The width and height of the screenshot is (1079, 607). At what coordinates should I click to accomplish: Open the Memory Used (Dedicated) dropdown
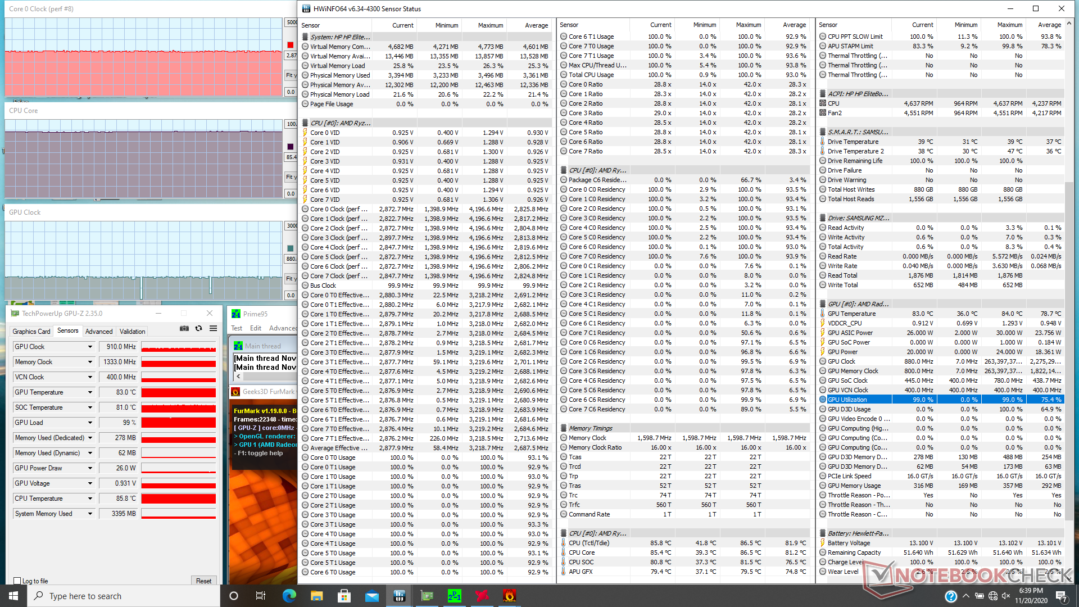coord(90,438)
